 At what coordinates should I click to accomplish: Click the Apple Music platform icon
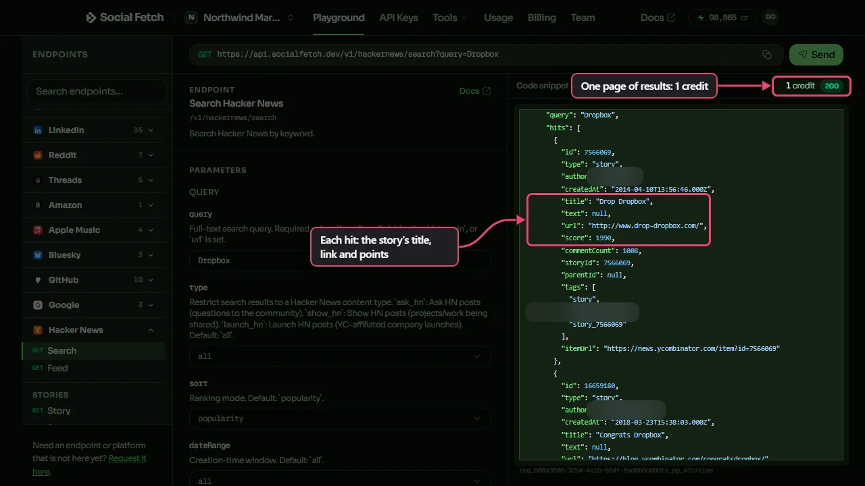coord(38,230)
